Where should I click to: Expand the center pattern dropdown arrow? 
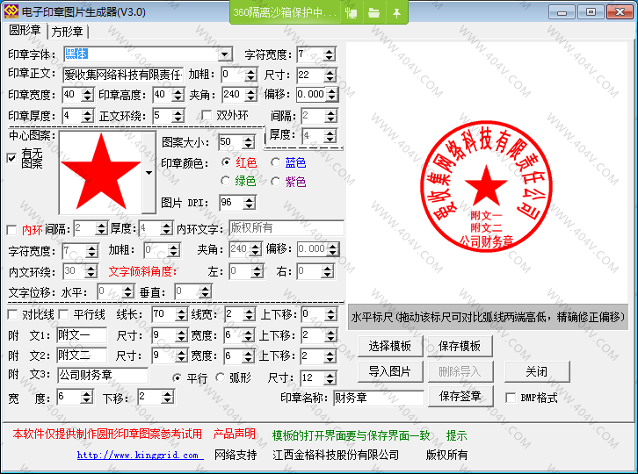tap(149, 173)
